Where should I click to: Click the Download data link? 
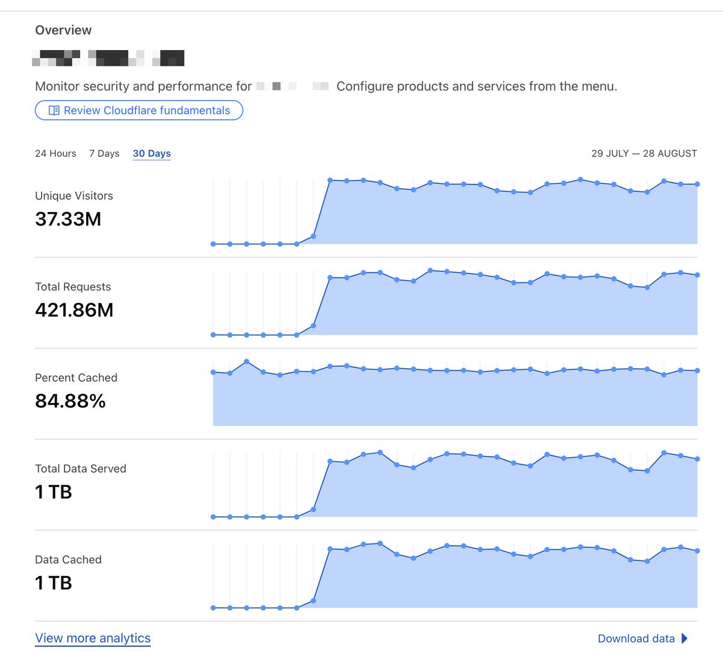click(x=636, y=639)
